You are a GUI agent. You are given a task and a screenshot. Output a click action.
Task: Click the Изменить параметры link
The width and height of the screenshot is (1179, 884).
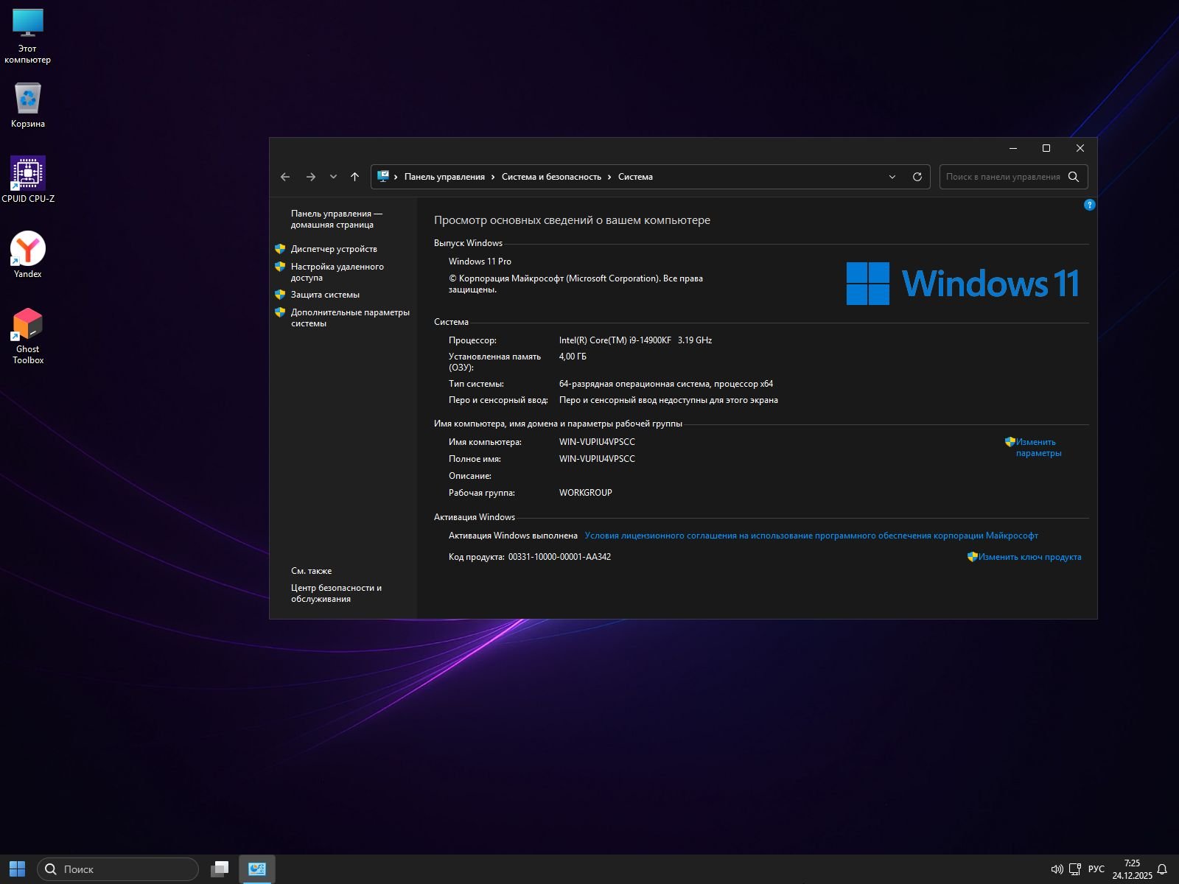click(x=1038, y=447)
